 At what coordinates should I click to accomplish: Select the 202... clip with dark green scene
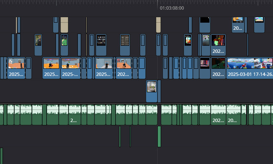click(x=218, y=68)
